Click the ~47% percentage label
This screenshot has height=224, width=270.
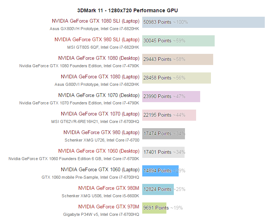(179, 97)
